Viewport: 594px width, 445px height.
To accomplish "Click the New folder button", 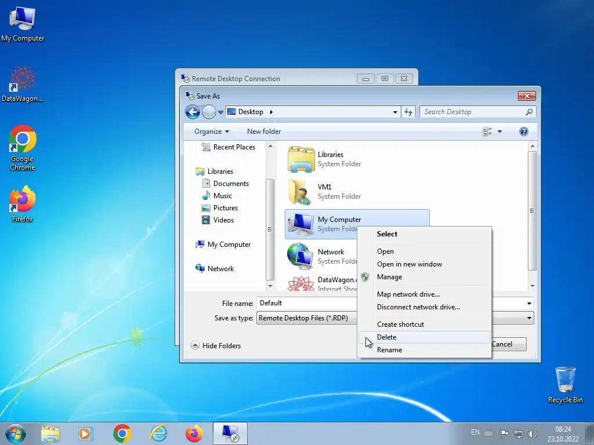I will [264, 132].
